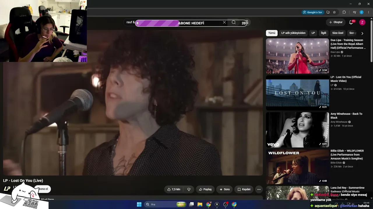The height and width of the screenshot is (209, 373).
Task: Subscribe with the Abone ol button
Action: tap(43, 189)
